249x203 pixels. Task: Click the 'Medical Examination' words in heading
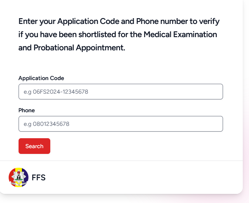180,34
